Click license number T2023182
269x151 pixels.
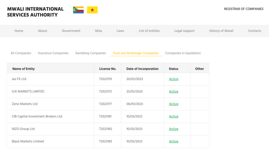point(106,129)
